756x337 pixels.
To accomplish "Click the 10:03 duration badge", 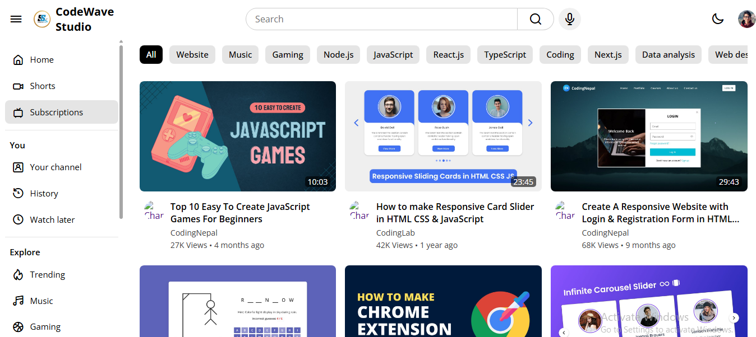I will (317, 182).
